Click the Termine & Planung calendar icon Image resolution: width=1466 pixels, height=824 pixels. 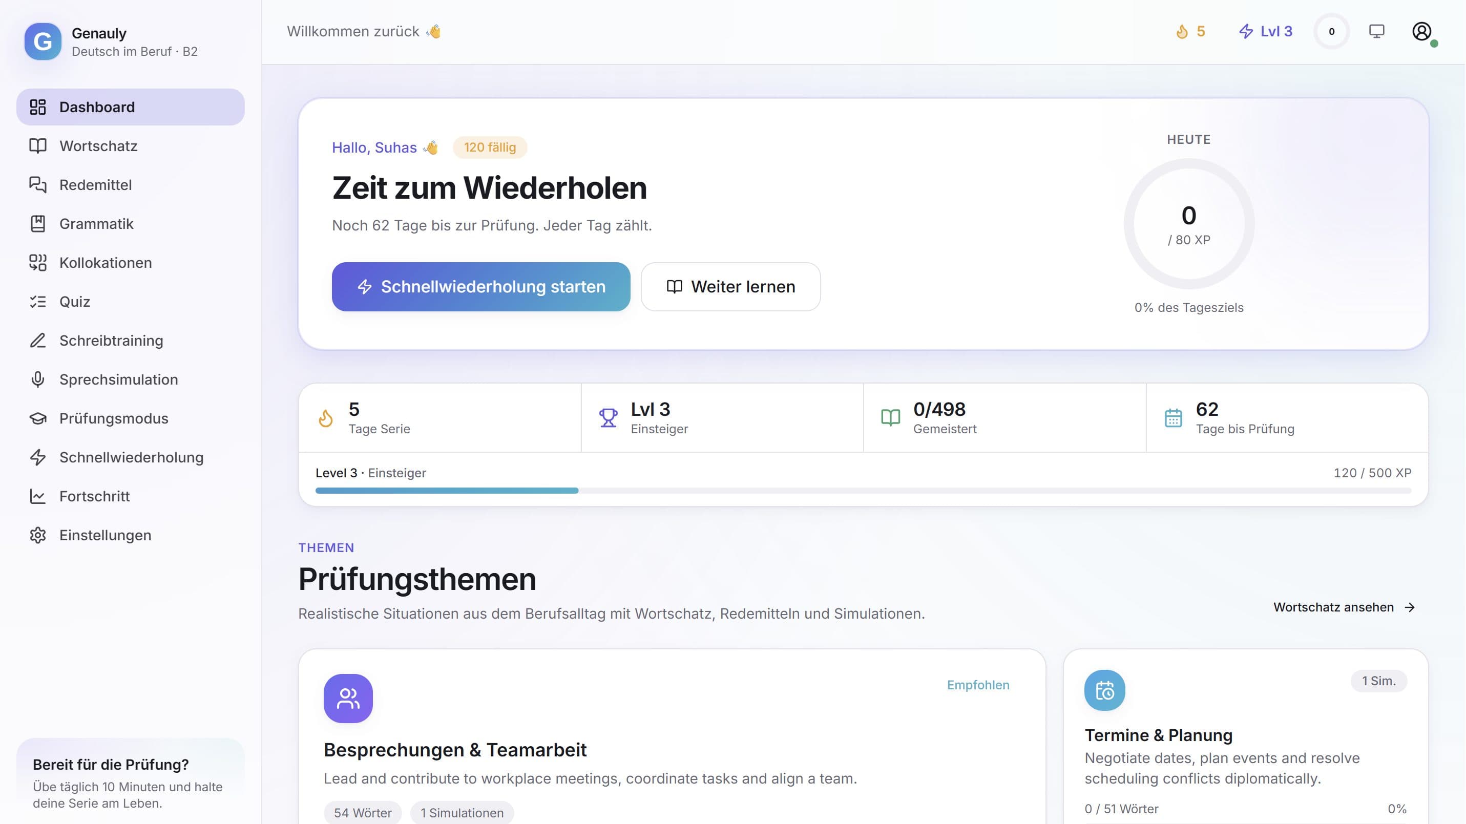(x=1104, y=690)
